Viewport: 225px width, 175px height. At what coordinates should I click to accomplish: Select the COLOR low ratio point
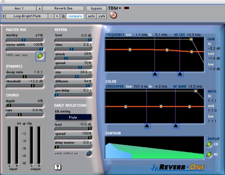pyautogui.click(x=126, y=107)
